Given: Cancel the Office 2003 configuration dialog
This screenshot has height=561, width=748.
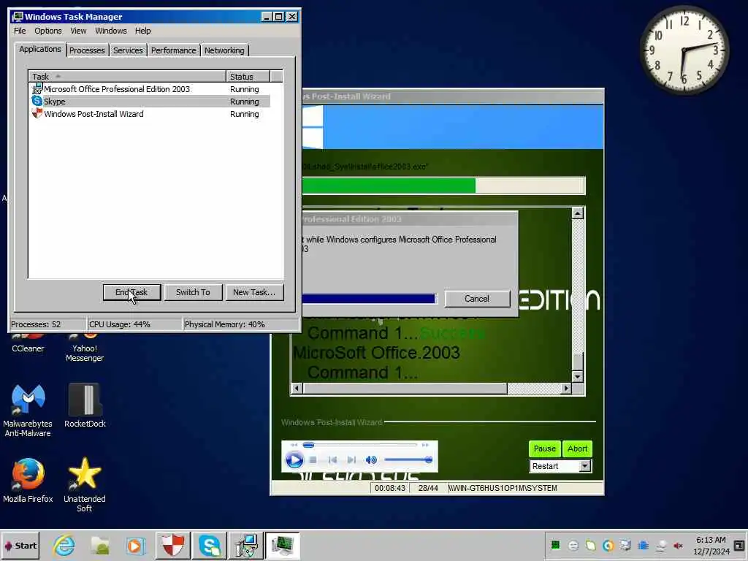Looking at the screenshot, I should pyautogui.click(x=477, y=299).
